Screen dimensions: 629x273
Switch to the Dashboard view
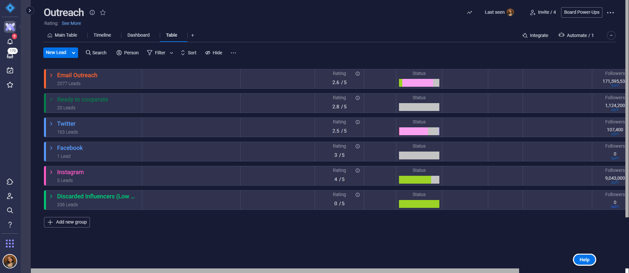(138, 35)
